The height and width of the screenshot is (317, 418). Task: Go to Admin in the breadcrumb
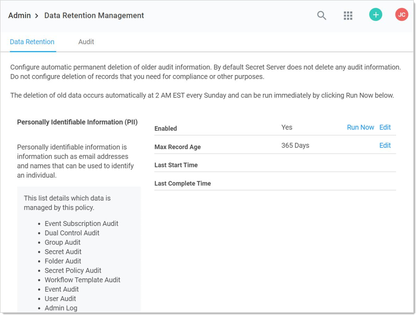[19, 16]
